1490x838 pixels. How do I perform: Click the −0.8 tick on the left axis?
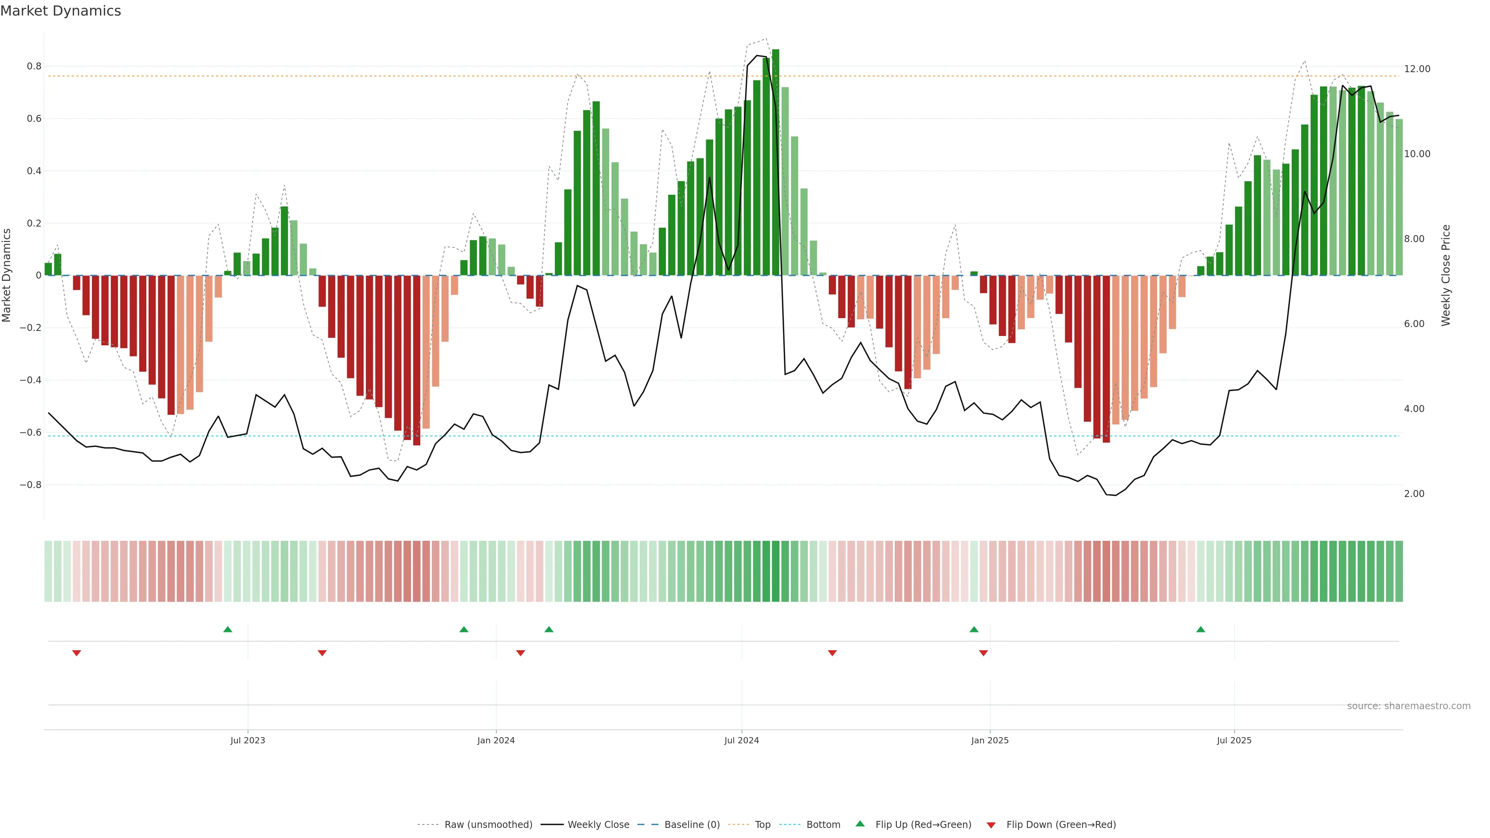30,485
